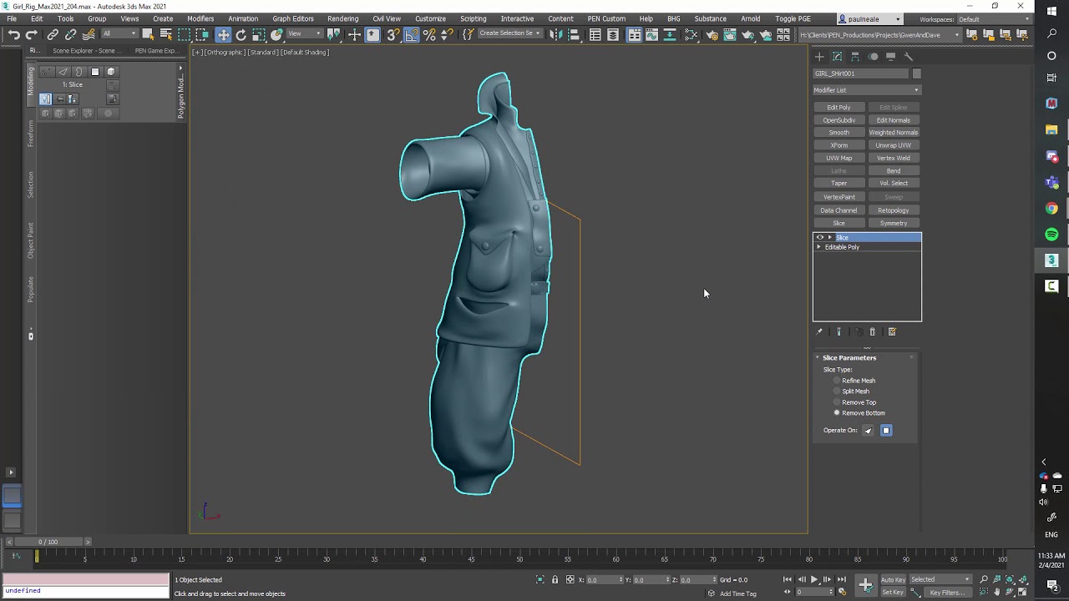This screenshot has width=1069, height=601.
Task: Open the Utilities wrench panel tab
Action: pyautogui.click(x=909, y=57)
